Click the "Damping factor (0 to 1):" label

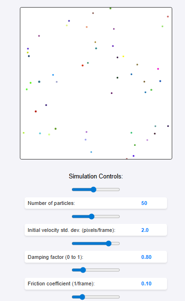click(x=55, y=257)
